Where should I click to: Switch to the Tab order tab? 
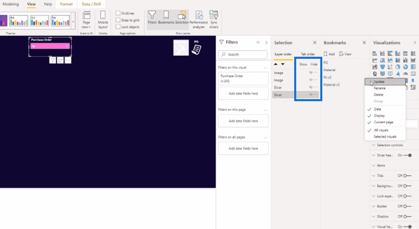pyautogui.click(x=307, y=54)
